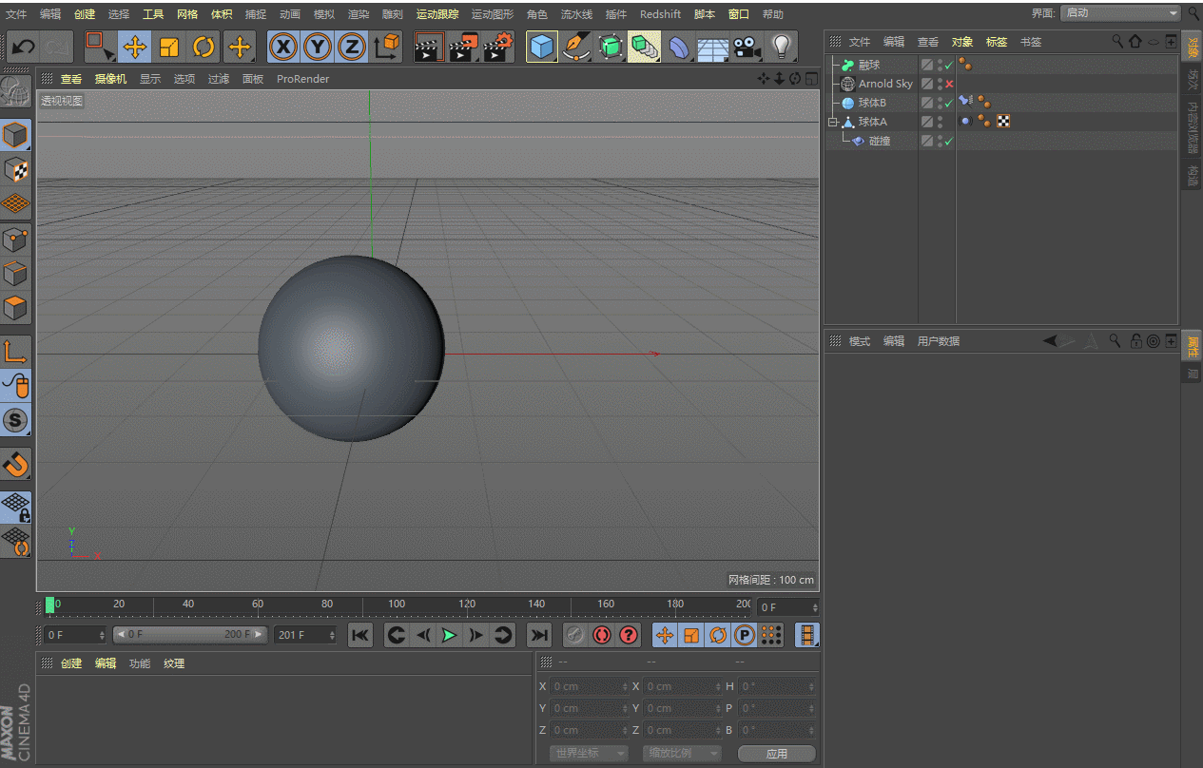Open Edit Render Settings gear clapperboard
The image size is (1203, 768).
(x=498, y=47)
